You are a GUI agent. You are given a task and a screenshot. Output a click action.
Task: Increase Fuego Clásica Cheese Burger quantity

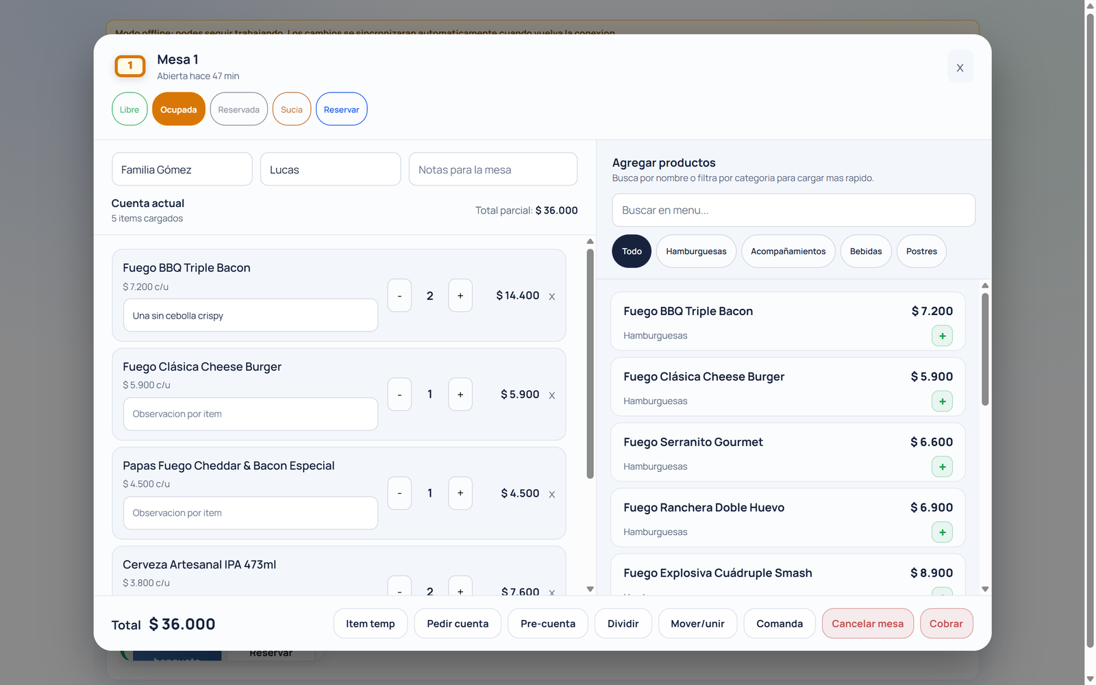460,395
